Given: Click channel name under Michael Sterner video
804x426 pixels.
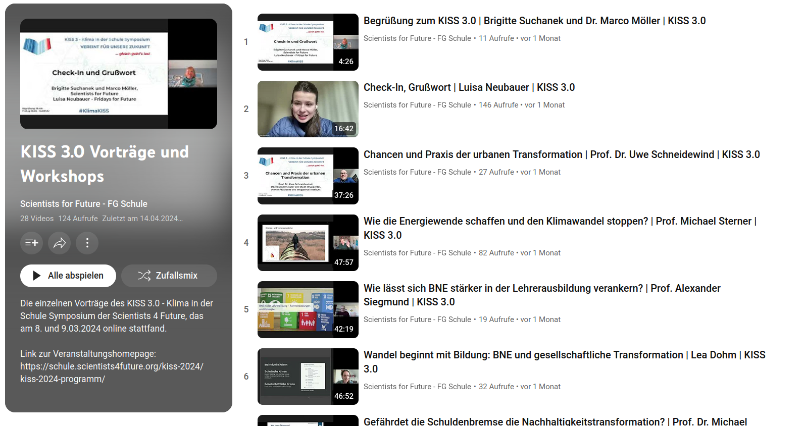Looking at the screenshot, I should 417,253.
